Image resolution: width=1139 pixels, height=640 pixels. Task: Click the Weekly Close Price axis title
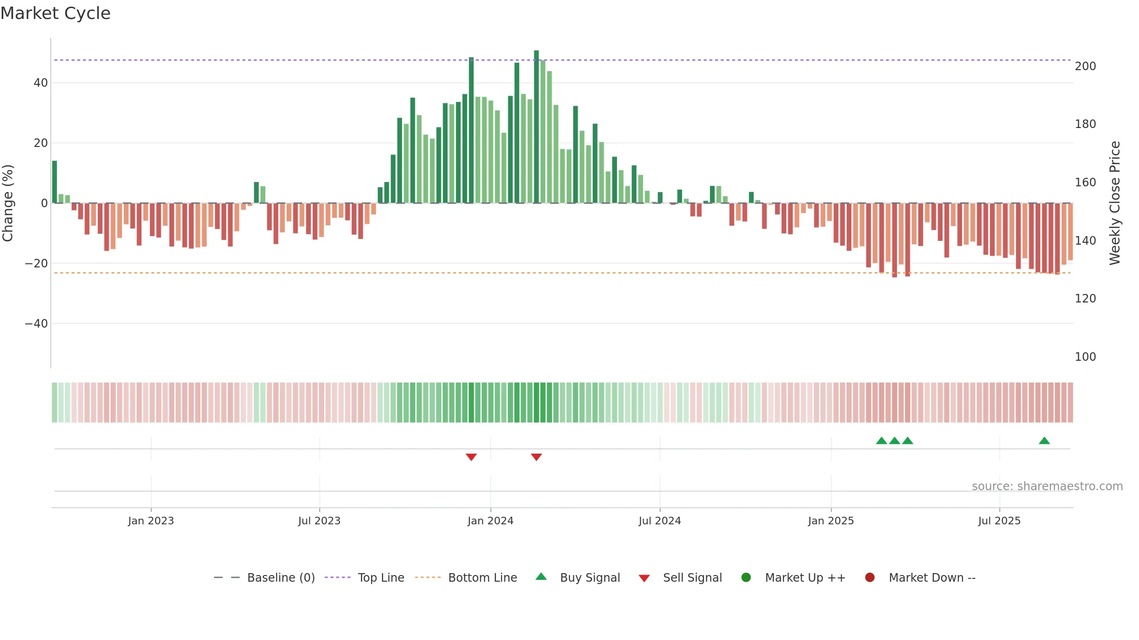click(x=1115, y=203)
